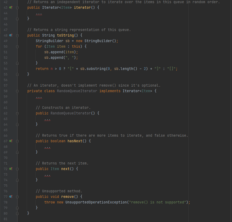The height and width of the screenshot is (222, 232).
Task: Click the hasNext() closing fold marker on line 69
Action: pos(17,152)
